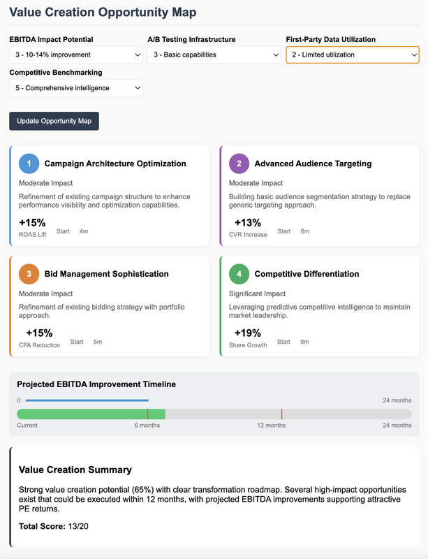This screenshot has height=559, width=428.
Task: Click the orange number 3 circle badge
Action: [29, 274]
